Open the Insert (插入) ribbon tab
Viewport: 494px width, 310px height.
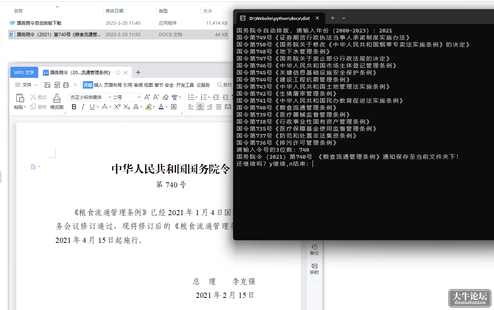coord(98,85)
